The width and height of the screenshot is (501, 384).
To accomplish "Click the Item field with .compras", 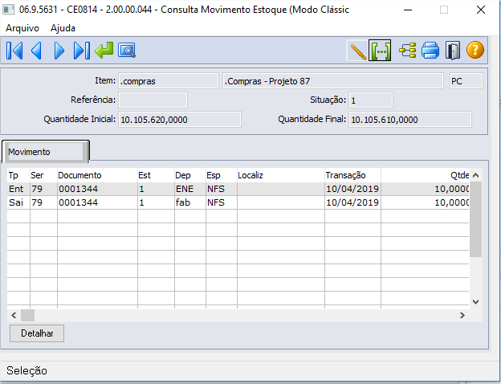I will 169,81.
